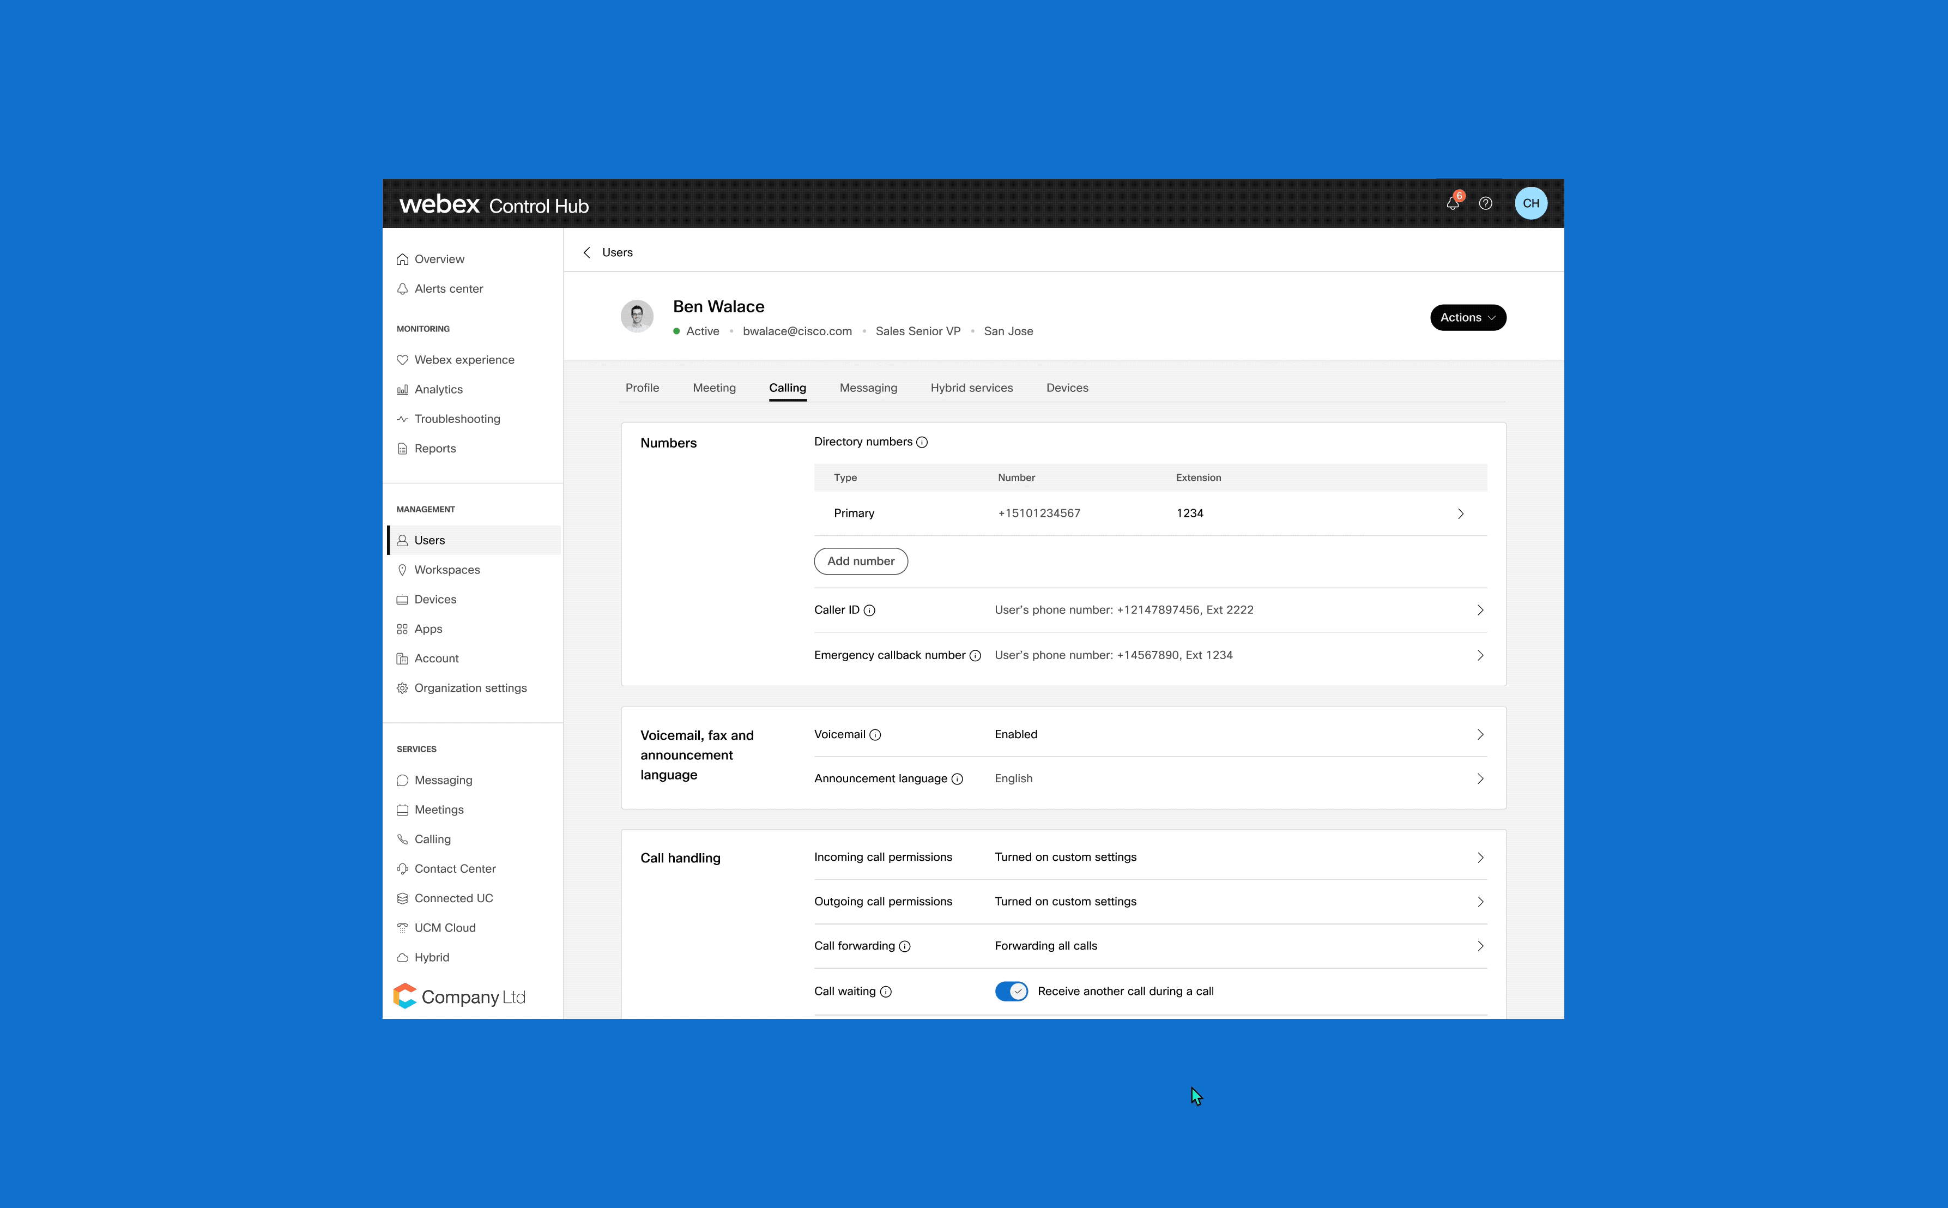Screen dimensions: 1948x1208
Task: Click the Voicemail 'Enabled' status text
Action: tap(1016, 734)
